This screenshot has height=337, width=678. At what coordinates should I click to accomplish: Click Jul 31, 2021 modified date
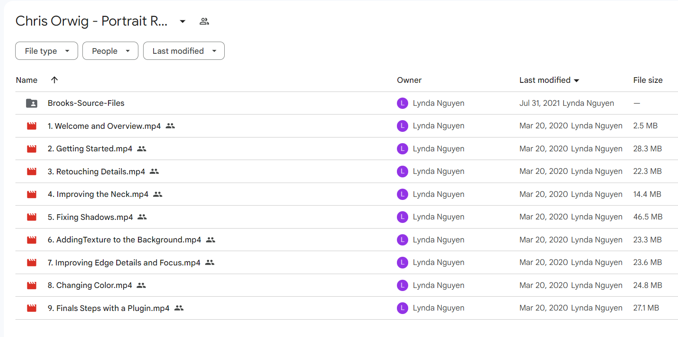point(540,103)
